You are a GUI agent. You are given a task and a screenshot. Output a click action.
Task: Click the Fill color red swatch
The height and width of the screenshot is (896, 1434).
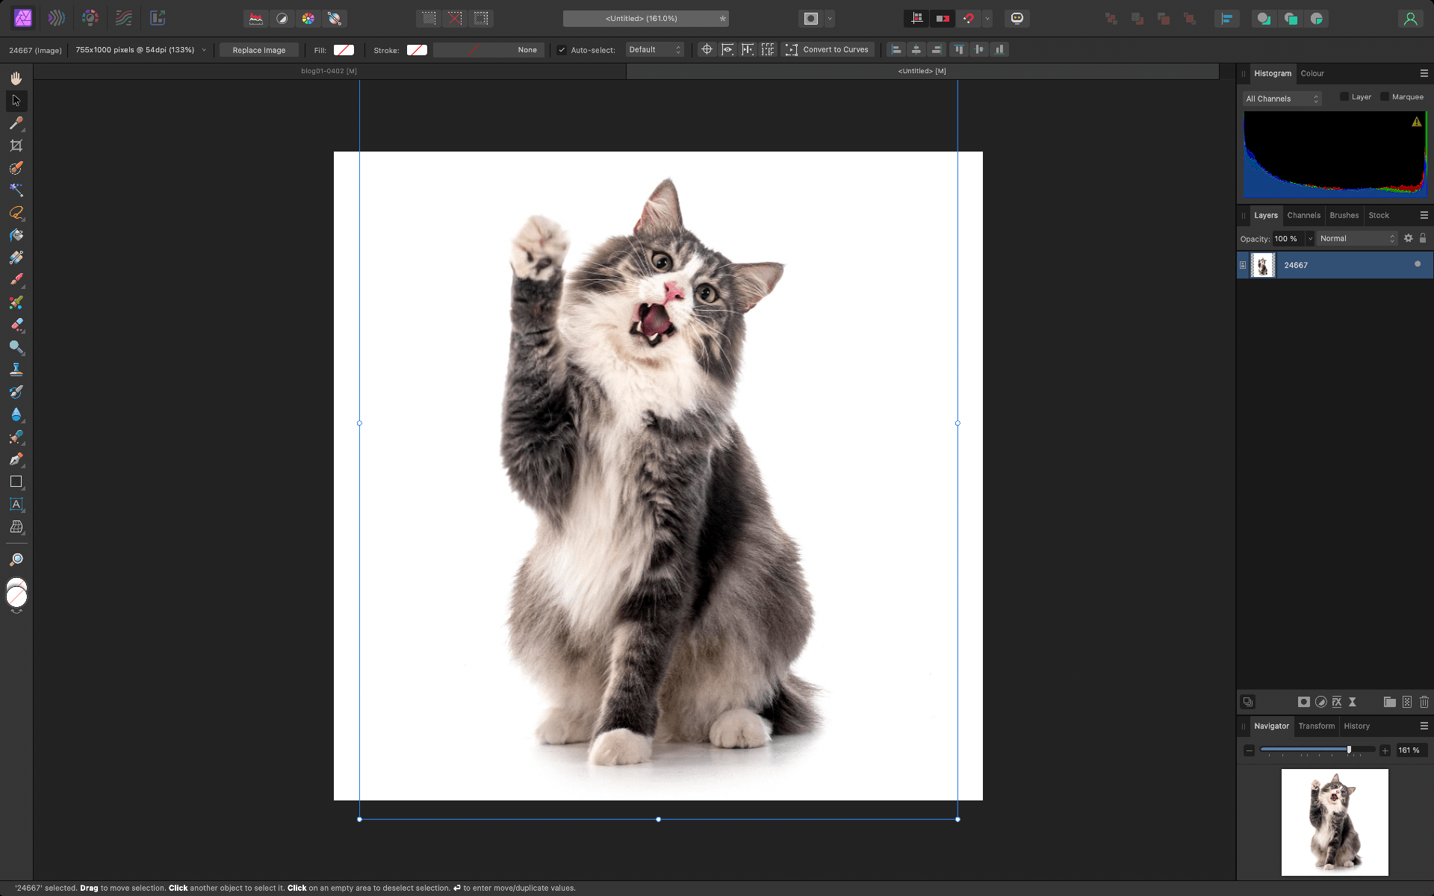[344, 49]
